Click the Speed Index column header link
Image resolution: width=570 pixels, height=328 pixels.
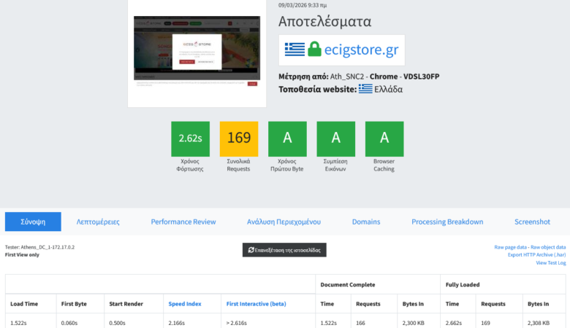coord(185,303)
